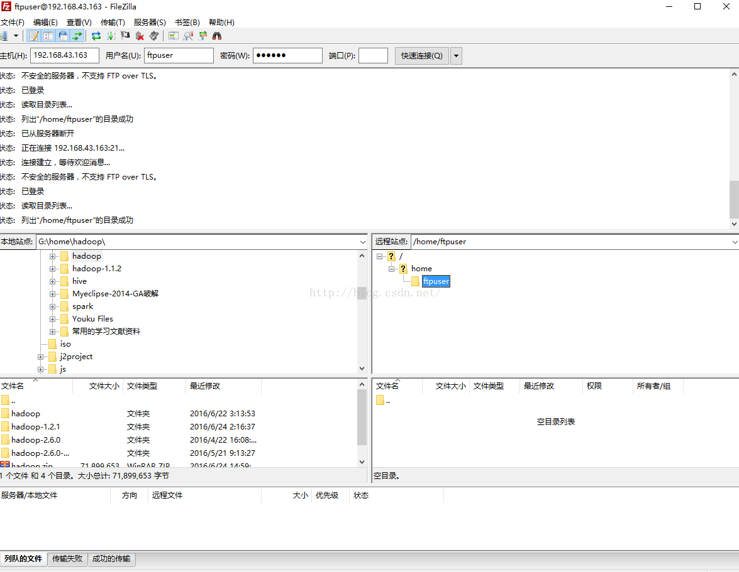This screenshot has height=572, width=739.
Task: Sort local files by 最近修改 column
Action: click(x=223, y=386)
